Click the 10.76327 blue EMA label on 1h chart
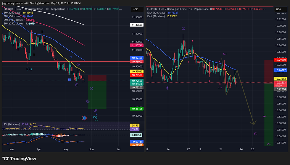290x165 pixels. click(281, 70)
